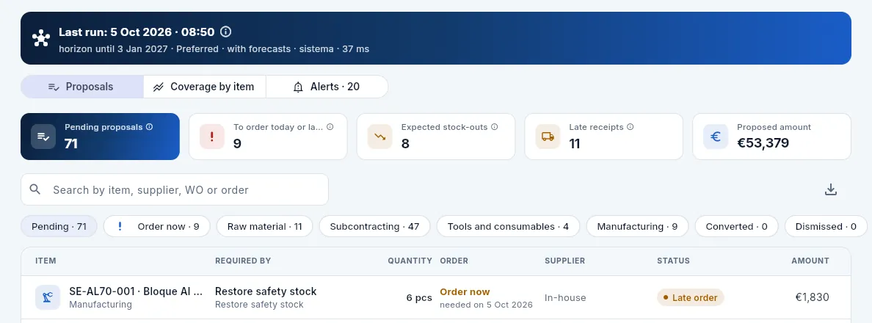Click the Restore safety stock cell
This screenshot has height=323, width=872.
[x=266, y=297]
